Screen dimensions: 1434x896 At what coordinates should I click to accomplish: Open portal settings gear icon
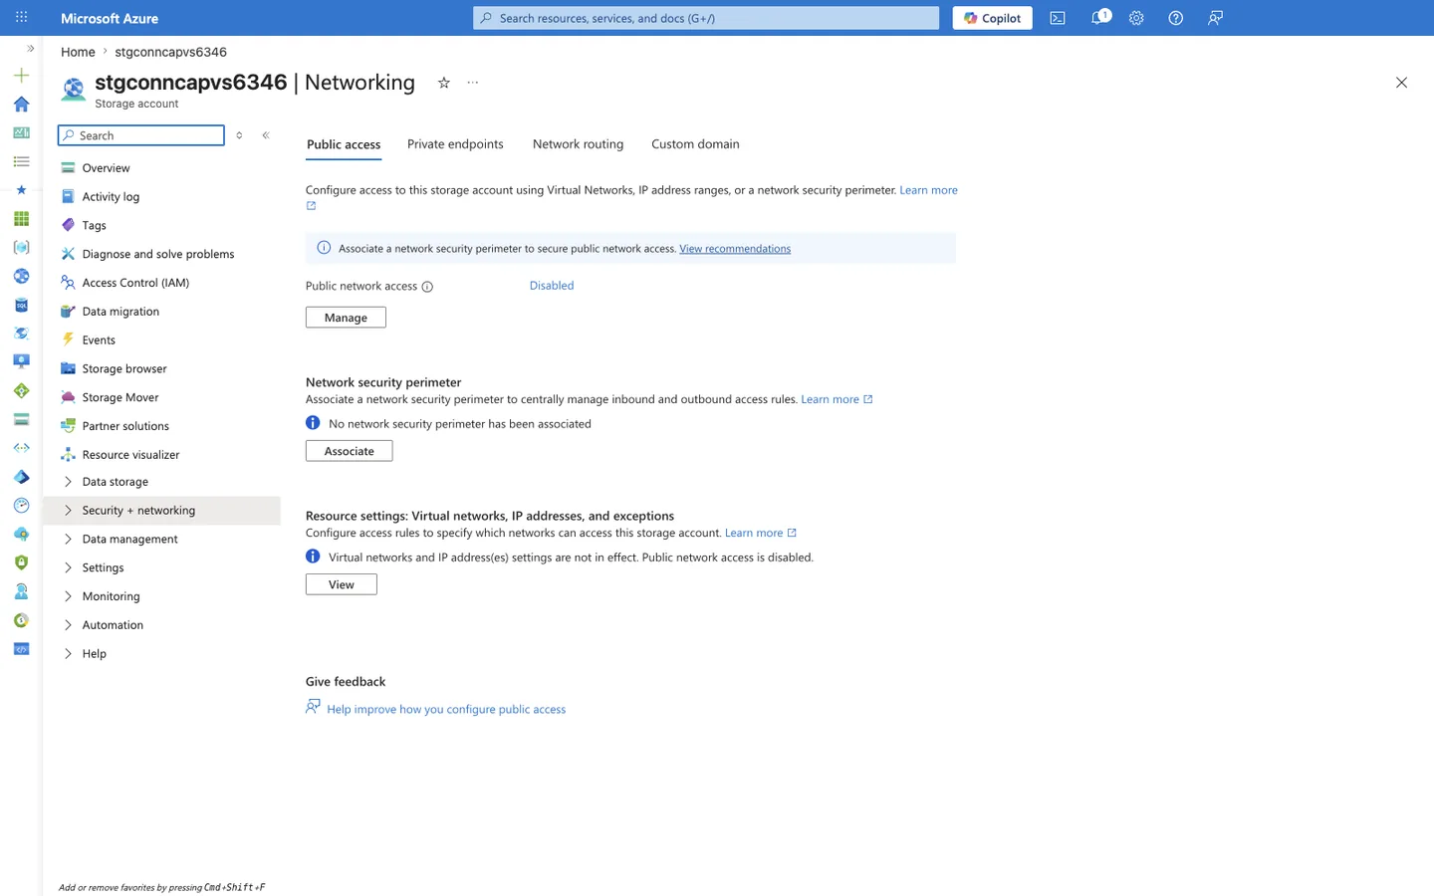click(x=1136, y=18)
